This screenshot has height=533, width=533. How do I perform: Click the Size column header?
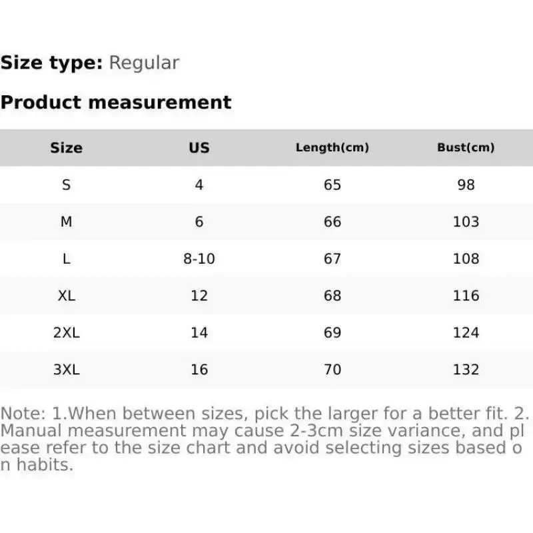click(66, 148)
